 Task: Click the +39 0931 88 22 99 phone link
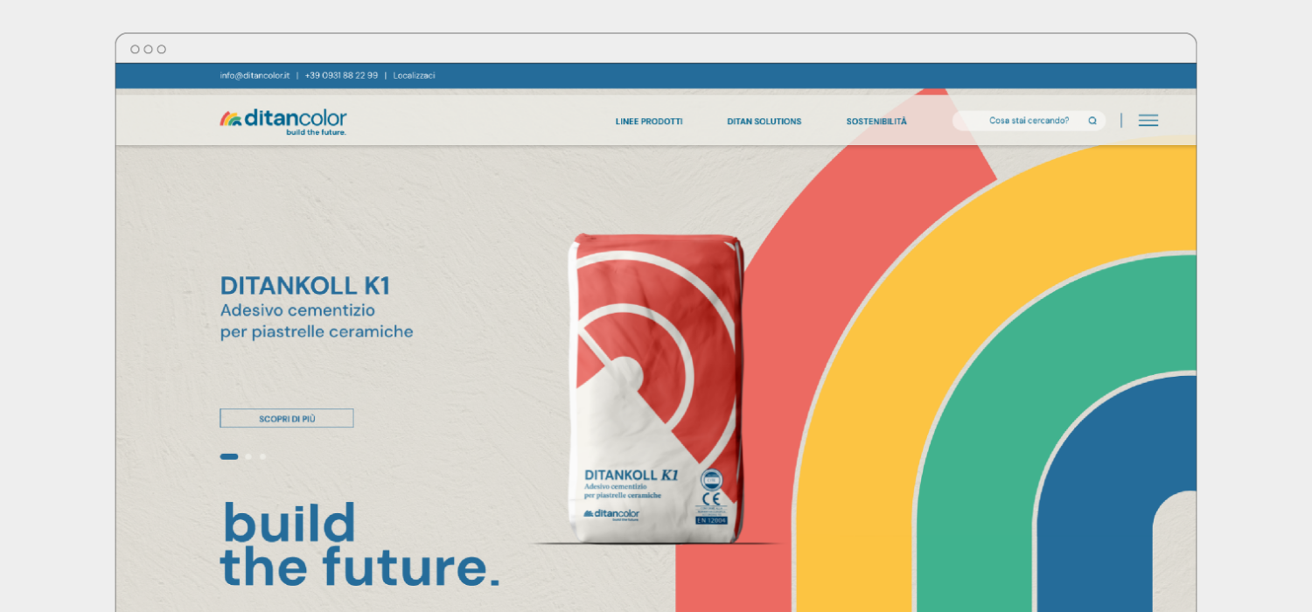coord(341,75)
